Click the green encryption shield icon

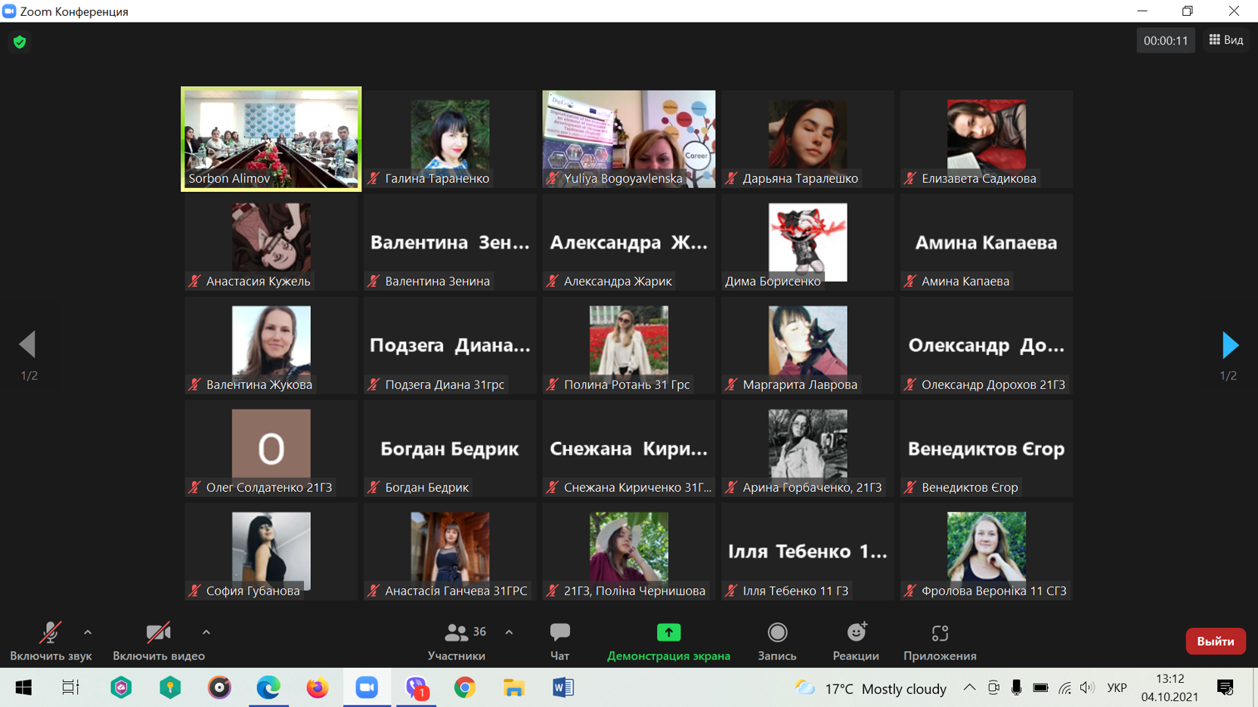pyautogui.click(x=20, y=42)
